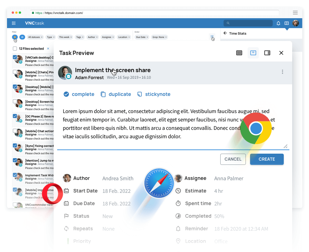Click the task title Implement the screen share
The width and height of the screenshot is (309, 252).
pos(113,70)
